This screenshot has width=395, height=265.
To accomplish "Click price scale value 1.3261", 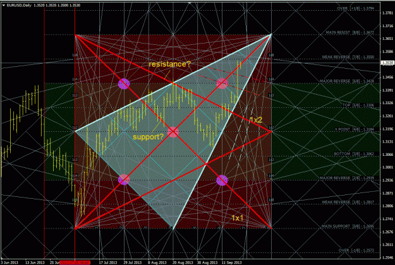I will [387, 116].
